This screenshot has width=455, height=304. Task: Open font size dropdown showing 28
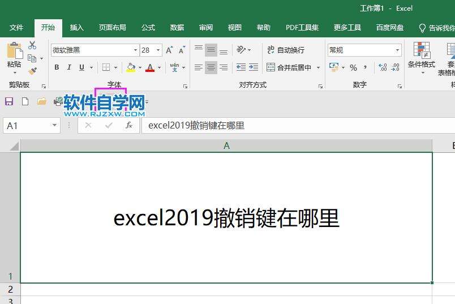click(x=158, y=50)
